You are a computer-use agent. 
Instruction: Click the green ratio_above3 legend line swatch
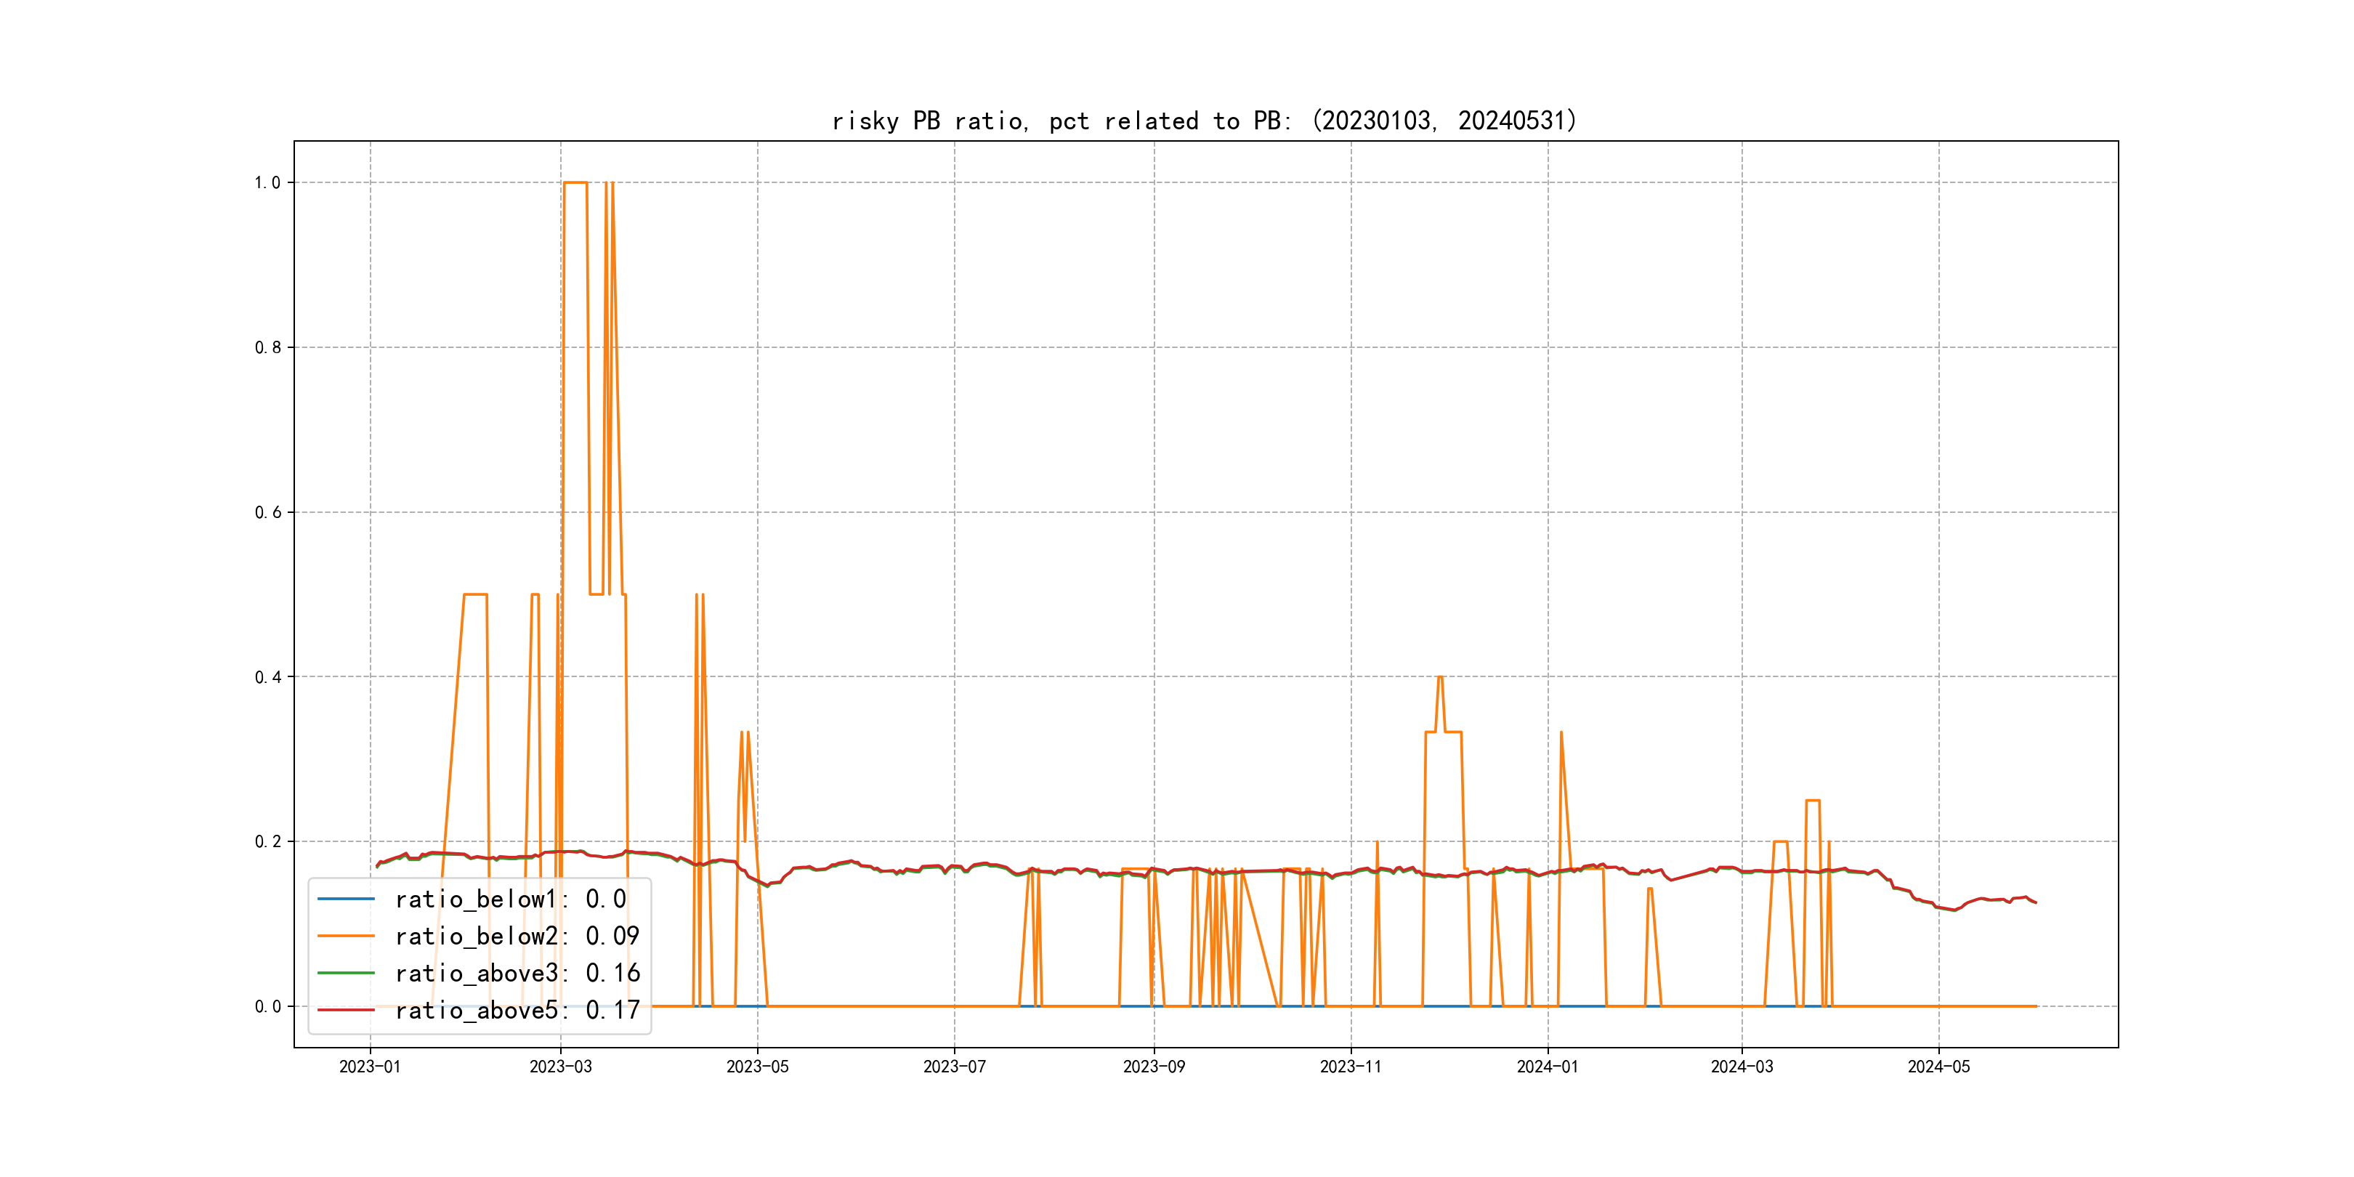345,974
